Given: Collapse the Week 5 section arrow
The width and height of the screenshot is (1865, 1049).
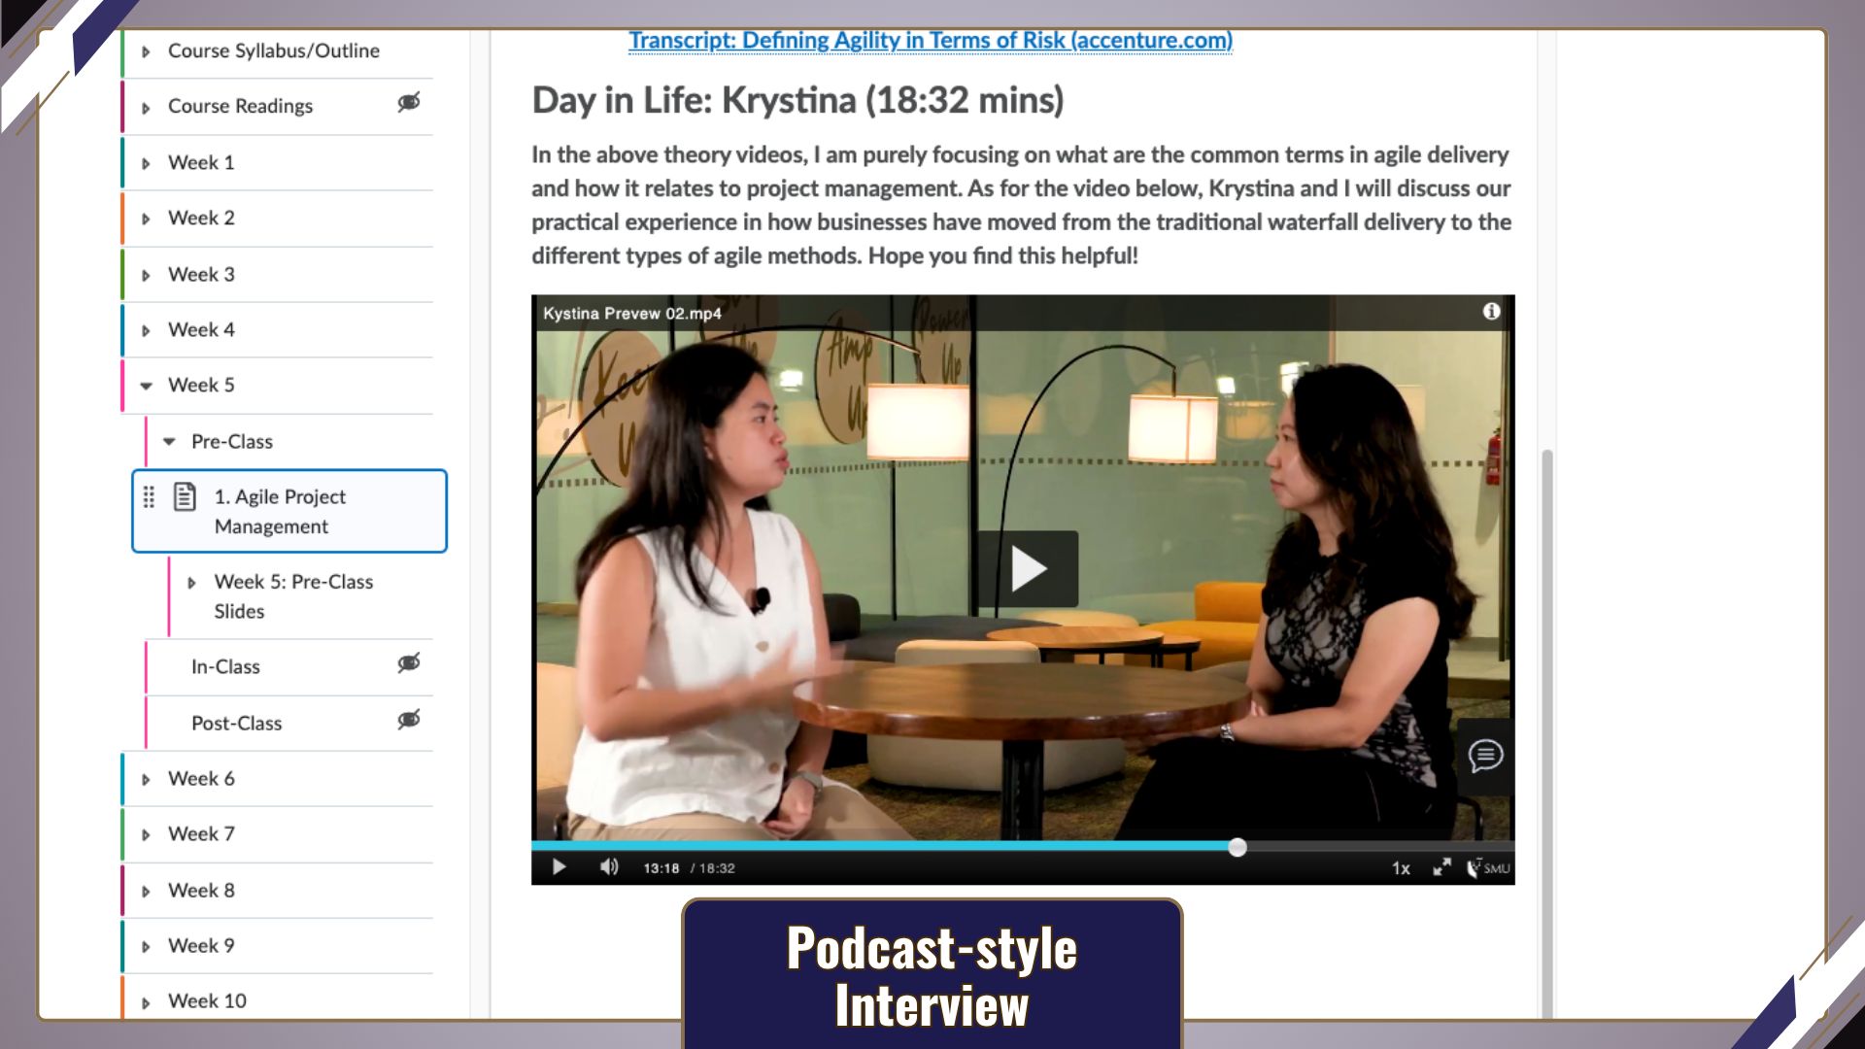Looking at the screenshot, I should pyautogui.click(x=146, y=386).
